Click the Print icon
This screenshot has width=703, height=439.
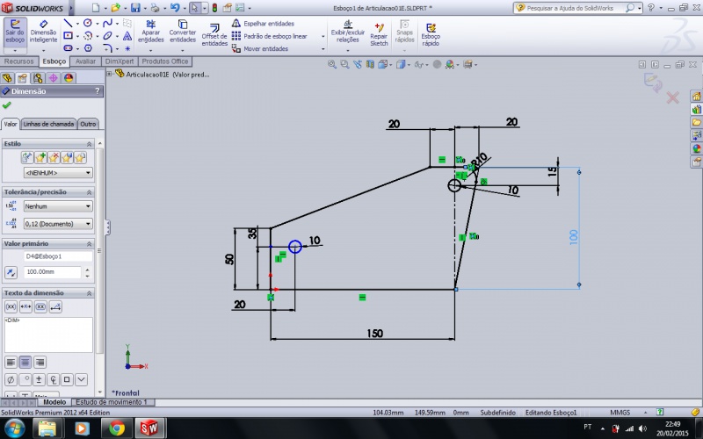(x=156, y=8)
